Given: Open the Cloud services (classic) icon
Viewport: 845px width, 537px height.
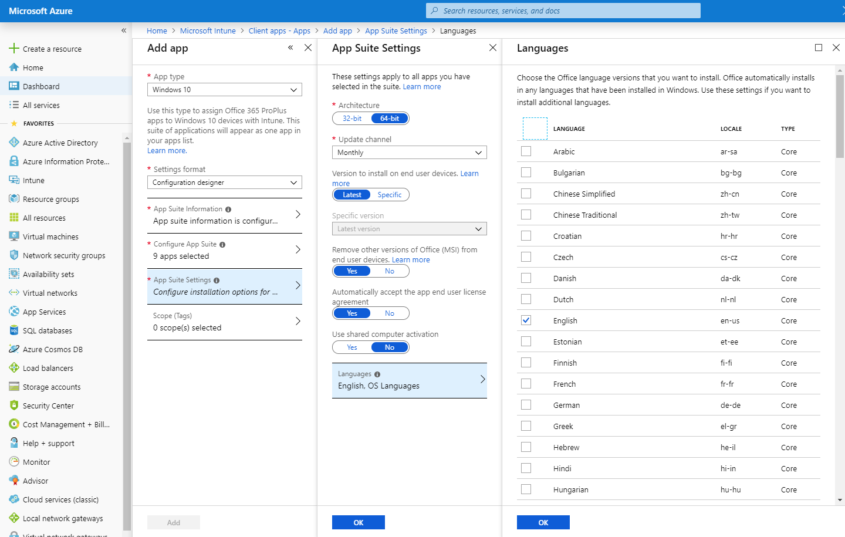Looking at the screenshot, I should coord(14,499).
